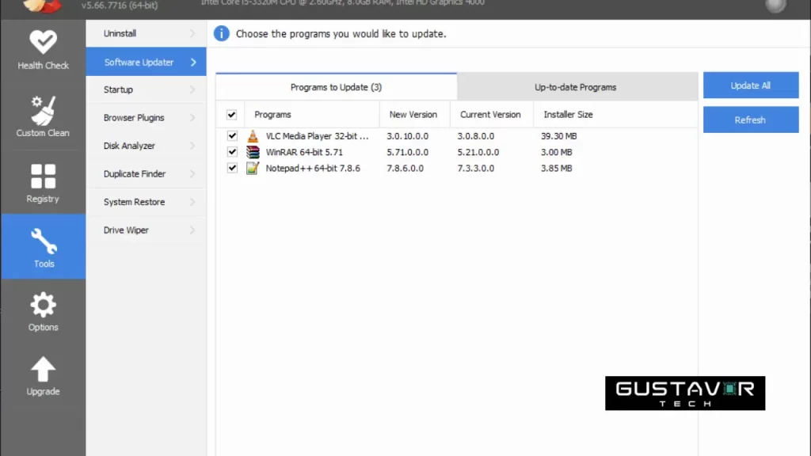Image resolution: width=811 pixels, height=456 pixels.
Task: Open the Registry section
Action: point(43,183)
